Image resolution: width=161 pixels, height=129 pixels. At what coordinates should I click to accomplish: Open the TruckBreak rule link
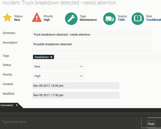154,20
